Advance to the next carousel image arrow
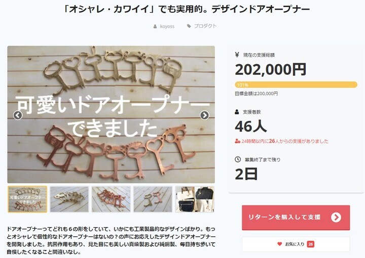The image size is (365, 258). click(x=205, y=115)
